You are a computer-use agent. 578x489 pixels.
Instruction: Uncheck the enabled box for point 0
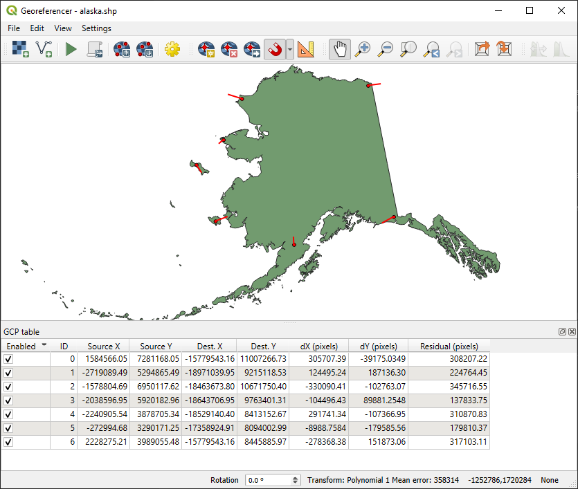pyautogui.click(x=8, y=358)
